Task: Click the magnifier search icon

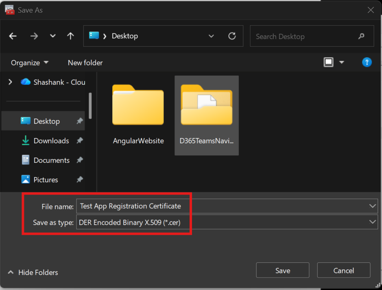Action: click(361, 36)
